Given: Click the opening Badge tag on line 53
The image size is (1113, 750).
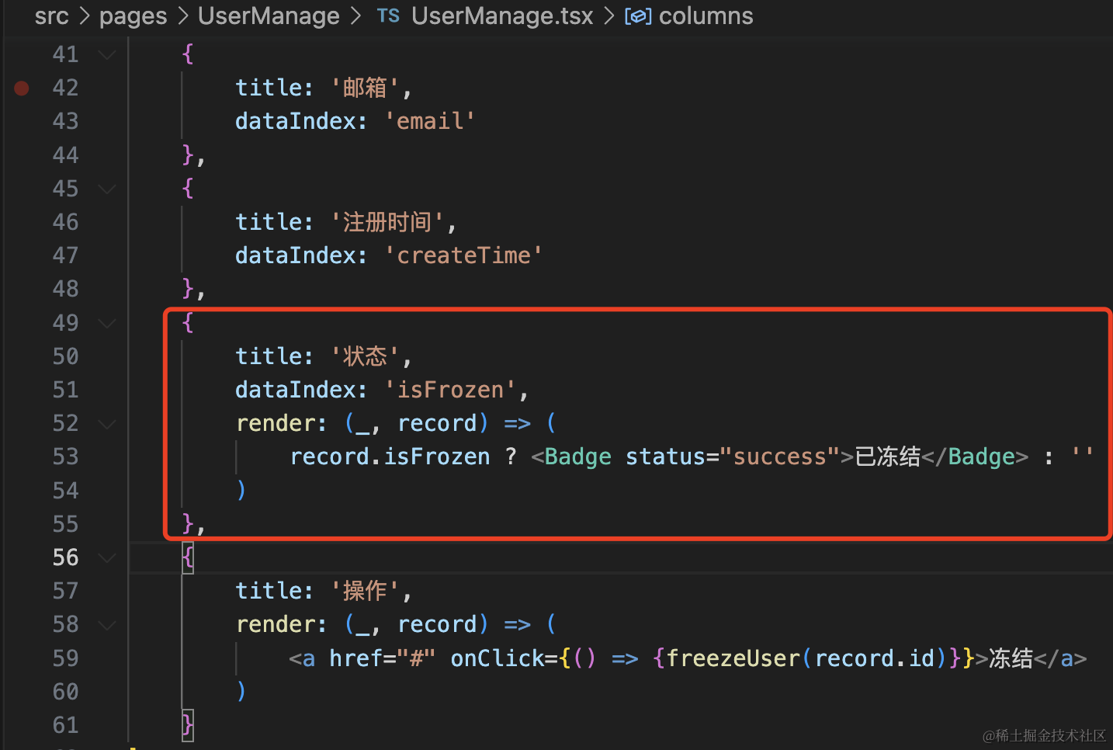Looking at the screenshot, I should 577,457.
